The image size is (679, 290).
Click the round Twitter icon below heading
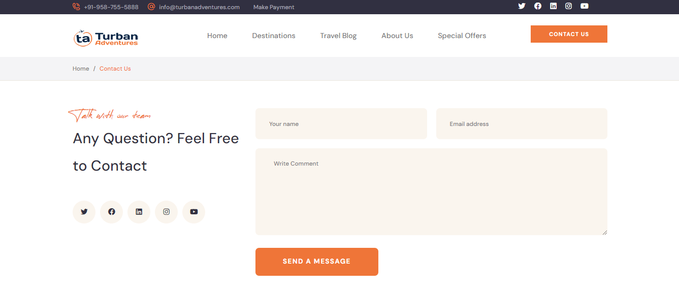84,212
